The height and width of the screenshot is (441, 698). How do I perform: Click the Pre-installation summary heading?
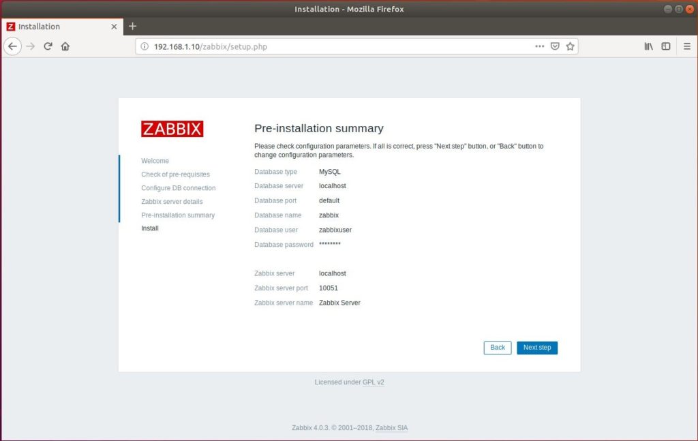[319, 129]
